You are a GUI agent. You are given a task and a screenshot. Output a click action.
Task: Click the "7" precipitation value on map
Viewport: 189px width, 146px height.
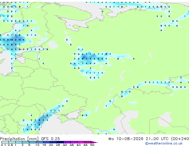[x=86, y=59]
